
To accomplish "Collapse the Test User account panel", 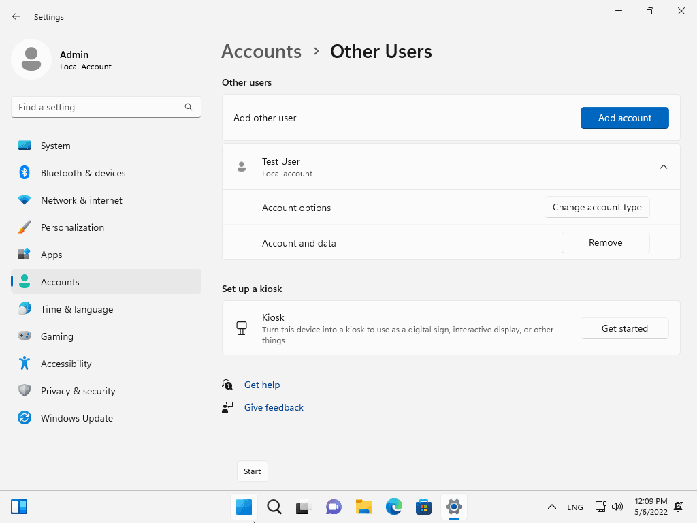I will pos(664,166).
